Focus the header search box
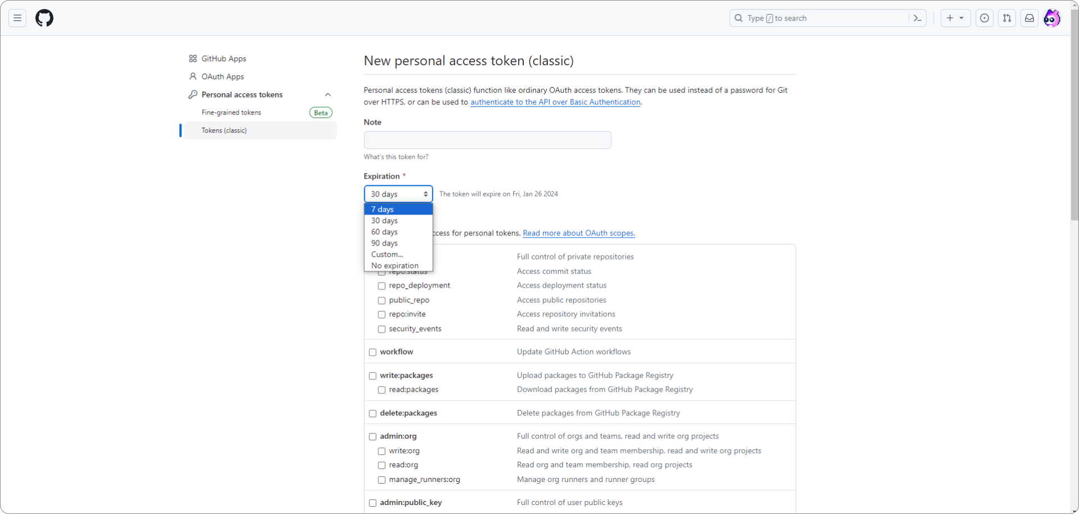1079x514 pixels. coord(828,18)
